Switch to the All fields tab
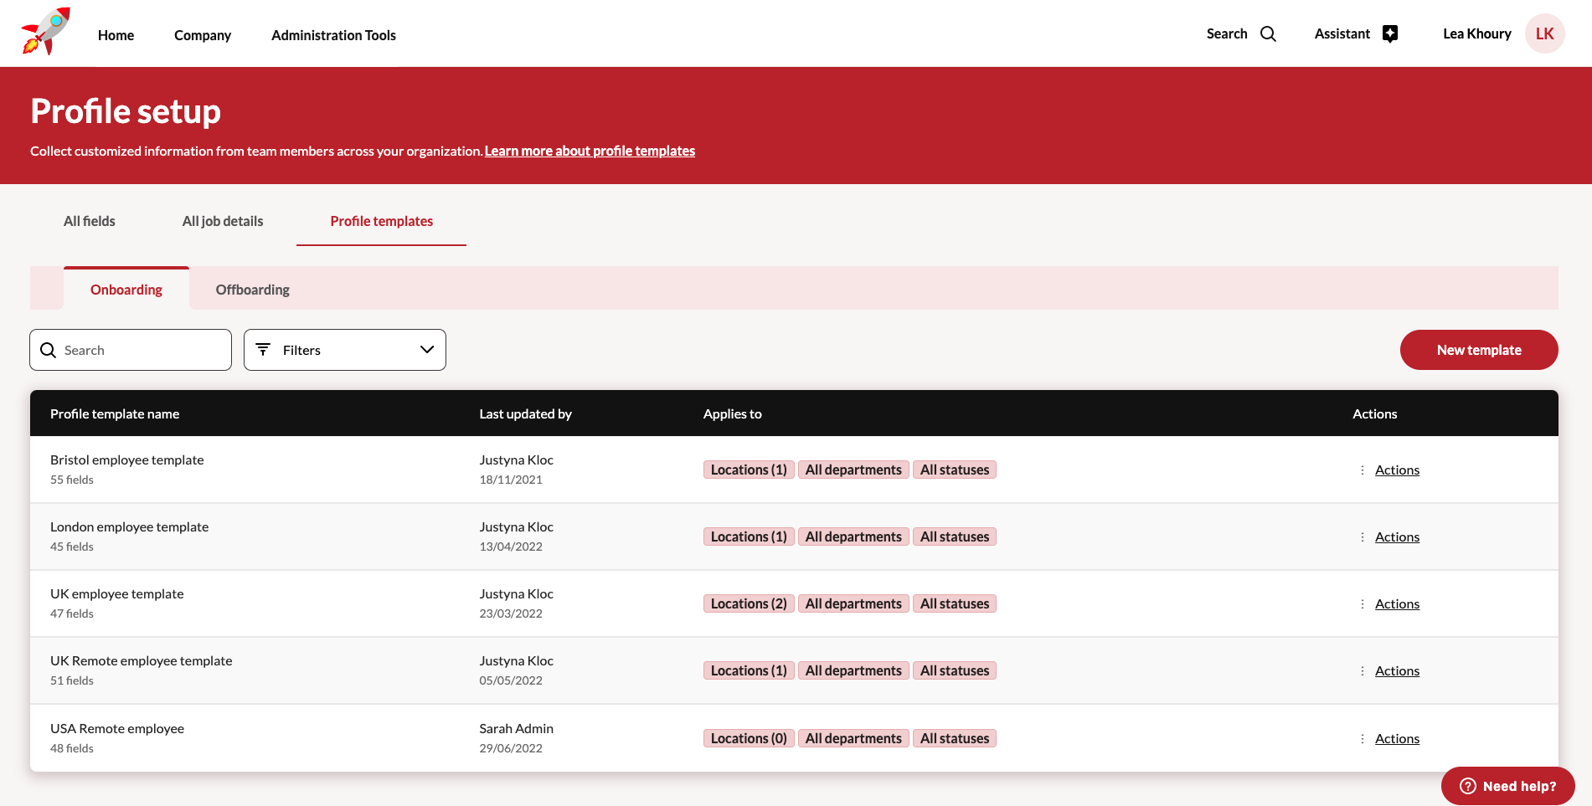1592x806 pixels. pyautogui.click(x=90, y=221)
